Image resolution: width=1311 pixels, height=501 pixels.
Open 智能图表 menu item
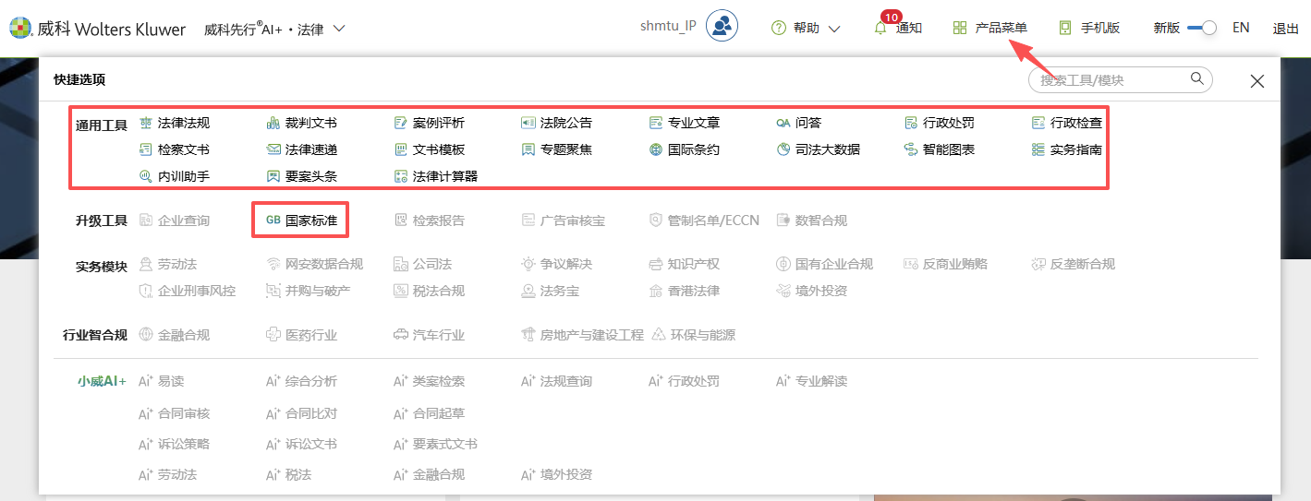click(x=948, y=149)
